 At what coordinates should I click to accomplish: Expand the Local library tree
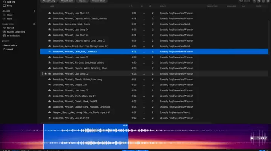coord(2,19)
